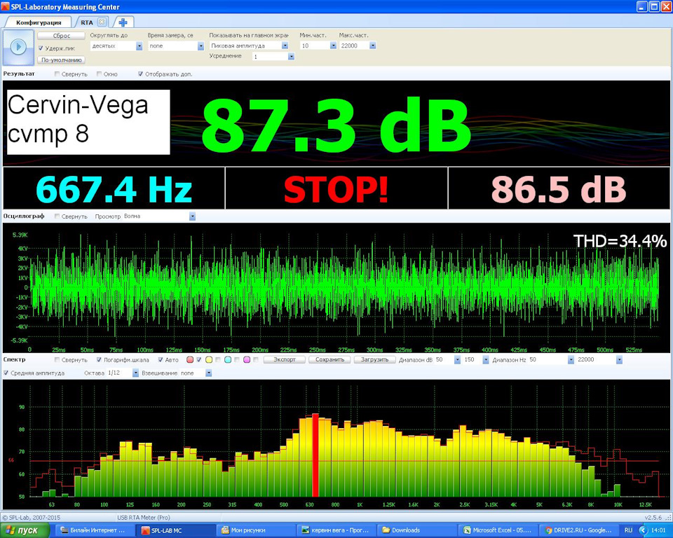The image size is (673, 538).
Task: Enable the Окно window checkbox
Action: (x=99, y=74)
